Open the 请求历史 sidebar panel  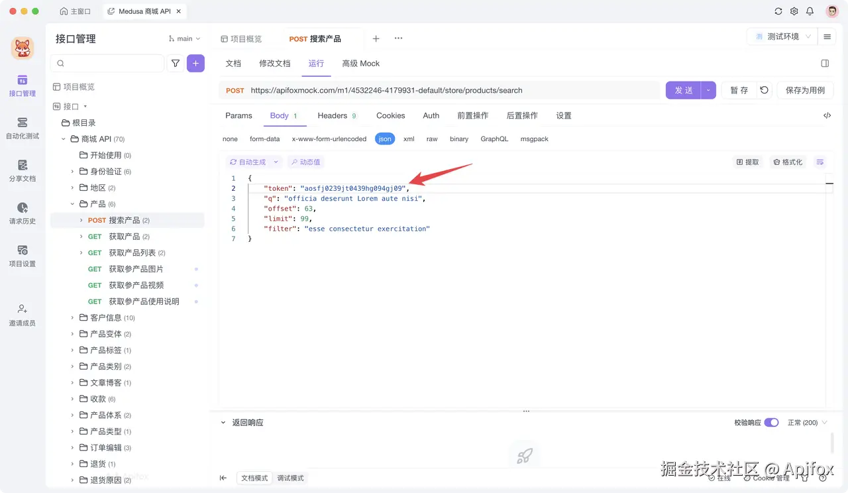point(23,215)
